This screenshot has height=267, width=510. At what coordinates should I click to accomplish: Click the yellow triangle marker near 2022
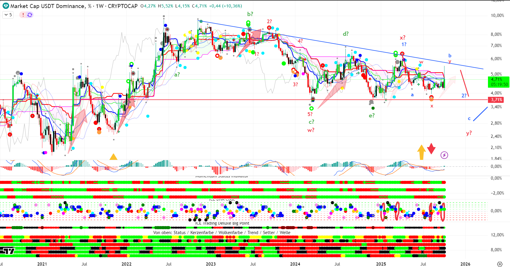[114, 157]
